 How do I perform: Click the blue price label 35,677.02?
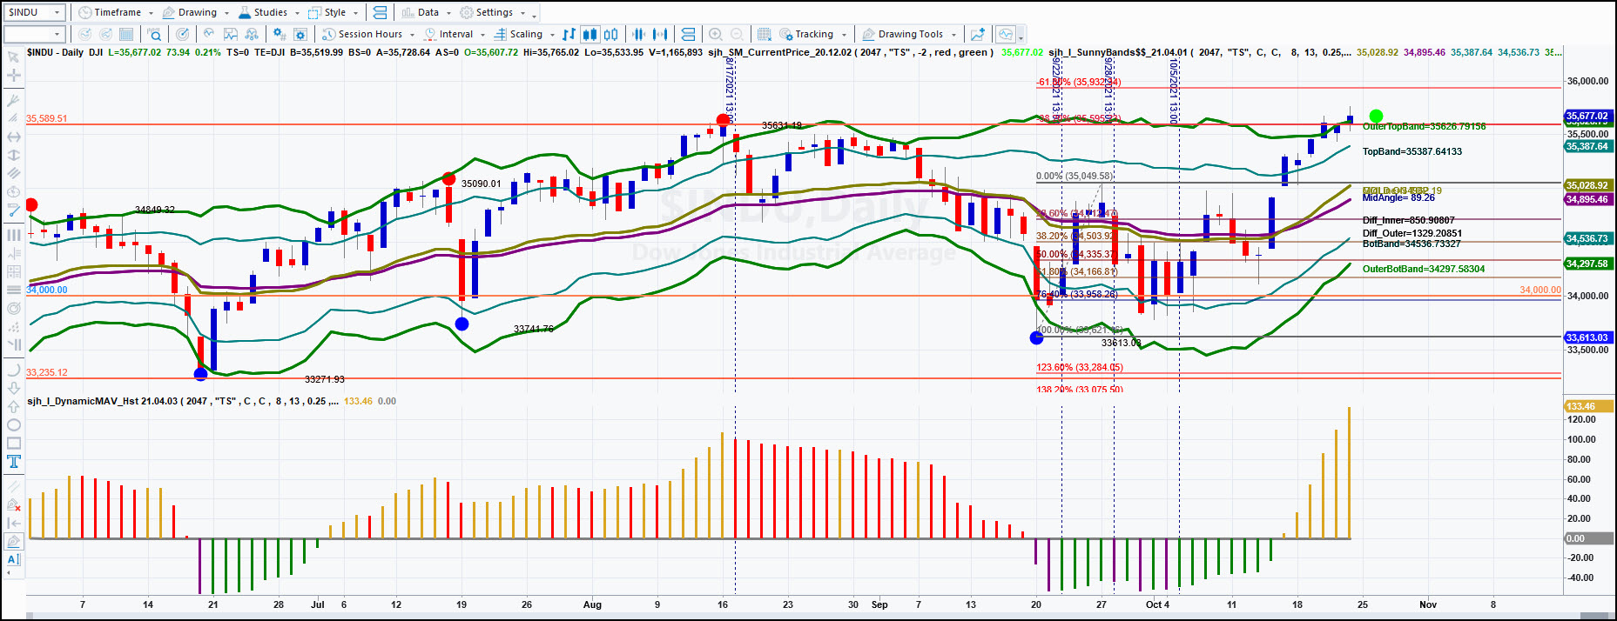coord(1587,116)
